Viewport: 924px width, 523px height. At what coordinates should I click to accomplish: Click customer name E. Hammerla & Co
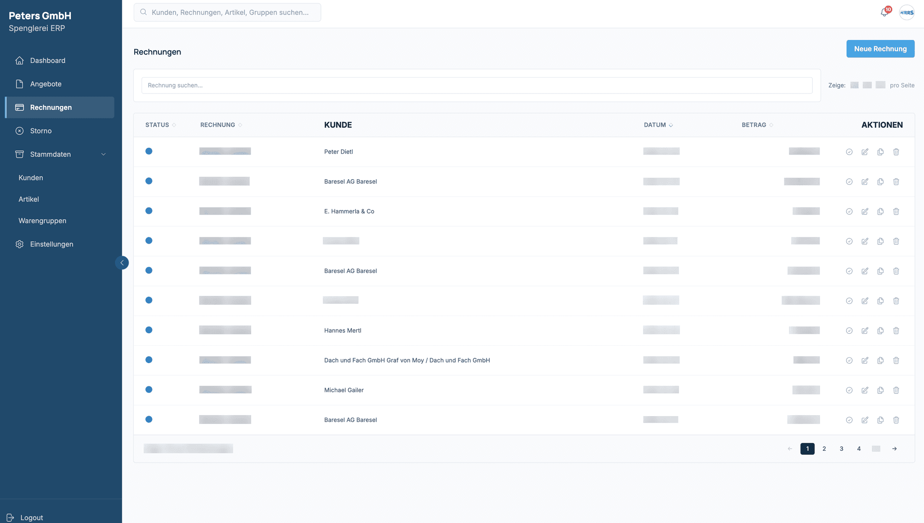(349, 211)
